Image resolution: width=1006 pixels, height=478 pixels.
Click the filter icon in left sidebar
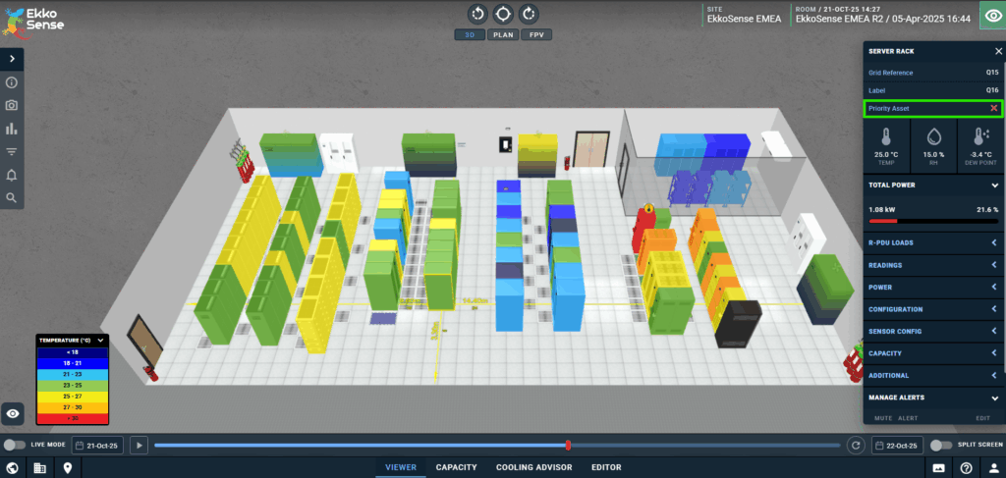pos(12,152)
